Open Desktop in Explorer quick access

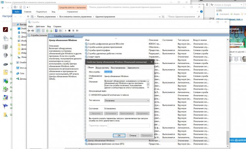tap(22, 28)
